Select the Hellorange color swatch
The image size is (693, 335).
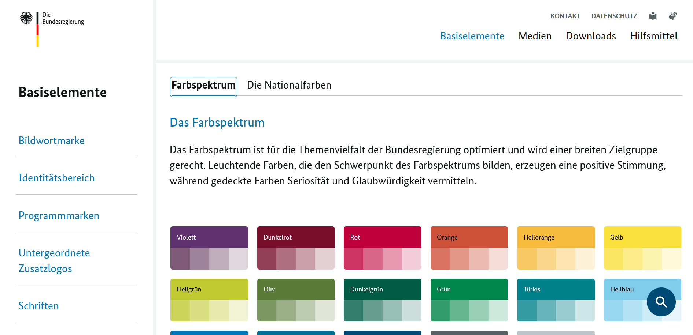[x=556, y=248]
